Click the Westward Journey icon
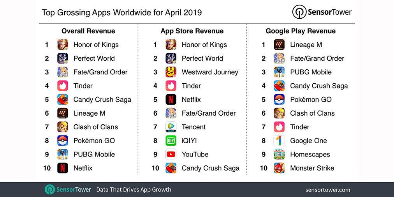 171,72
